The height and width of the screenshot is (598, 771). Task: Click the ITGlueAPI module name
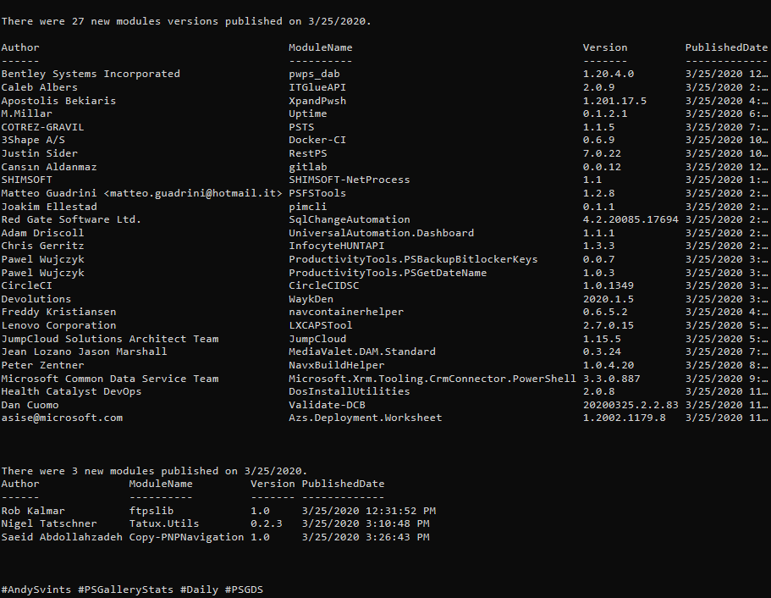[x=317, y=87]
